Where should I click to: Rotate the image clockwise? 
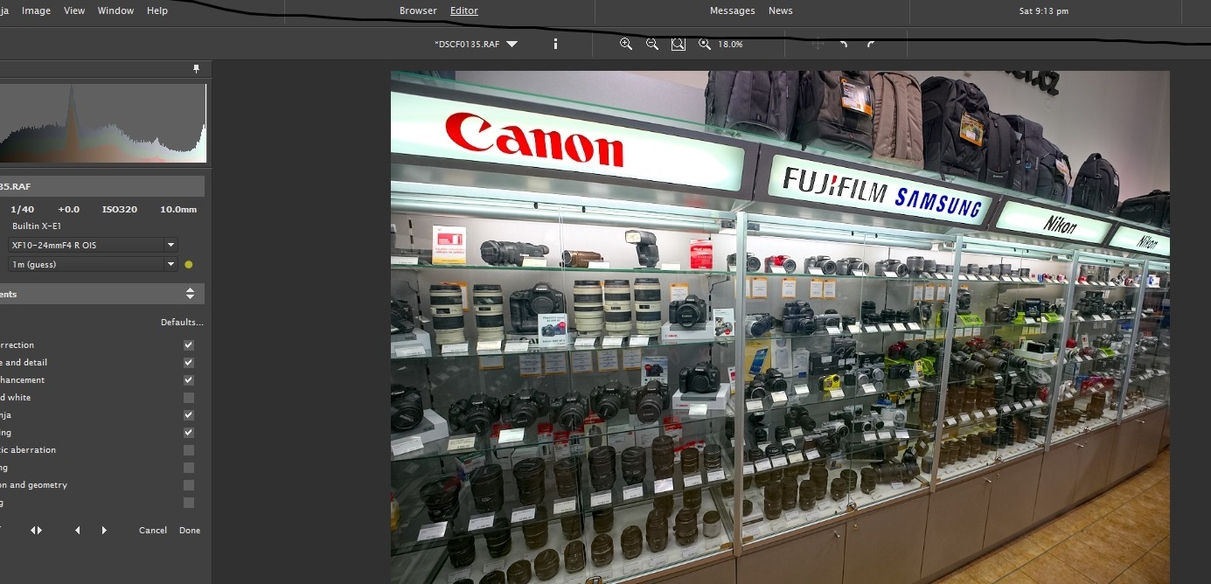(870, 44)
